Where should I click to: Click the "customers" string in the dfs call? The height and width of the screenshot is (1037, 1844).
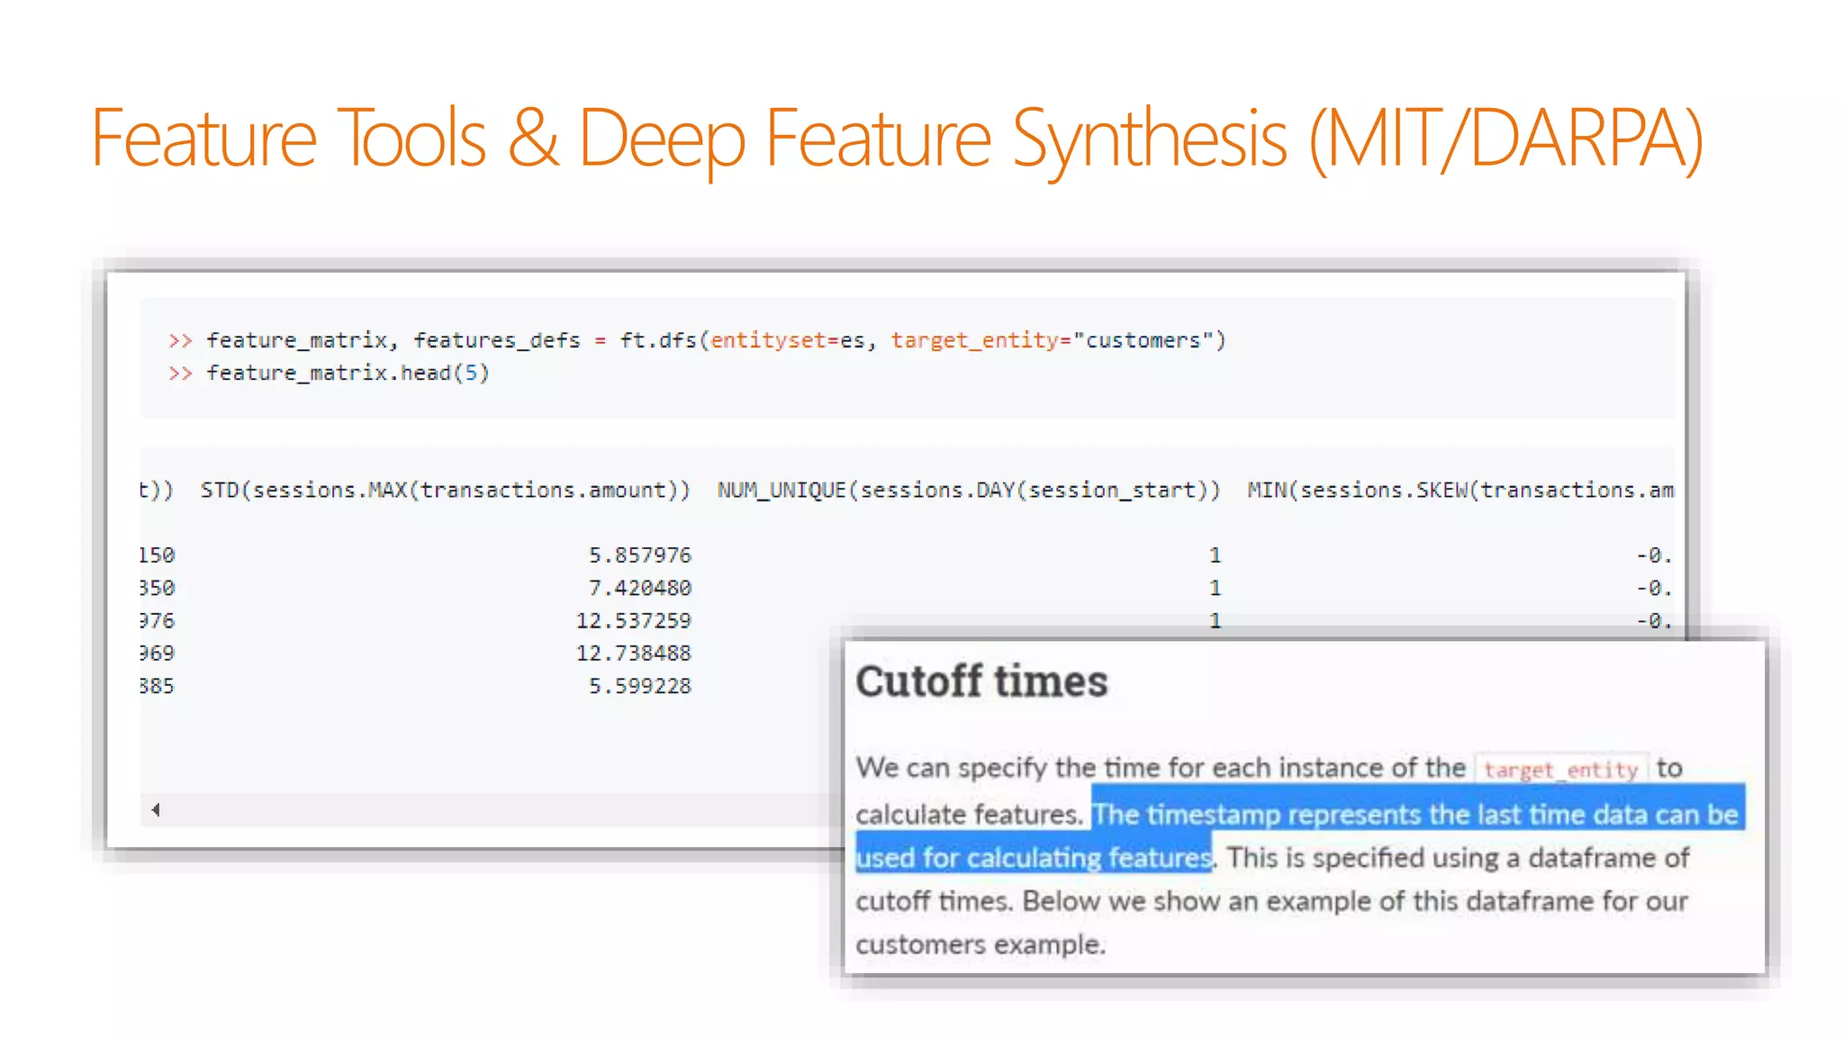1143,340
